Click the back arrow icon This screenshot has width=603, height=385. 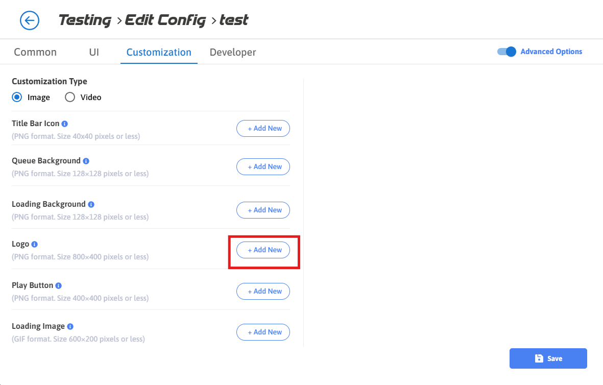pos(30,20)
